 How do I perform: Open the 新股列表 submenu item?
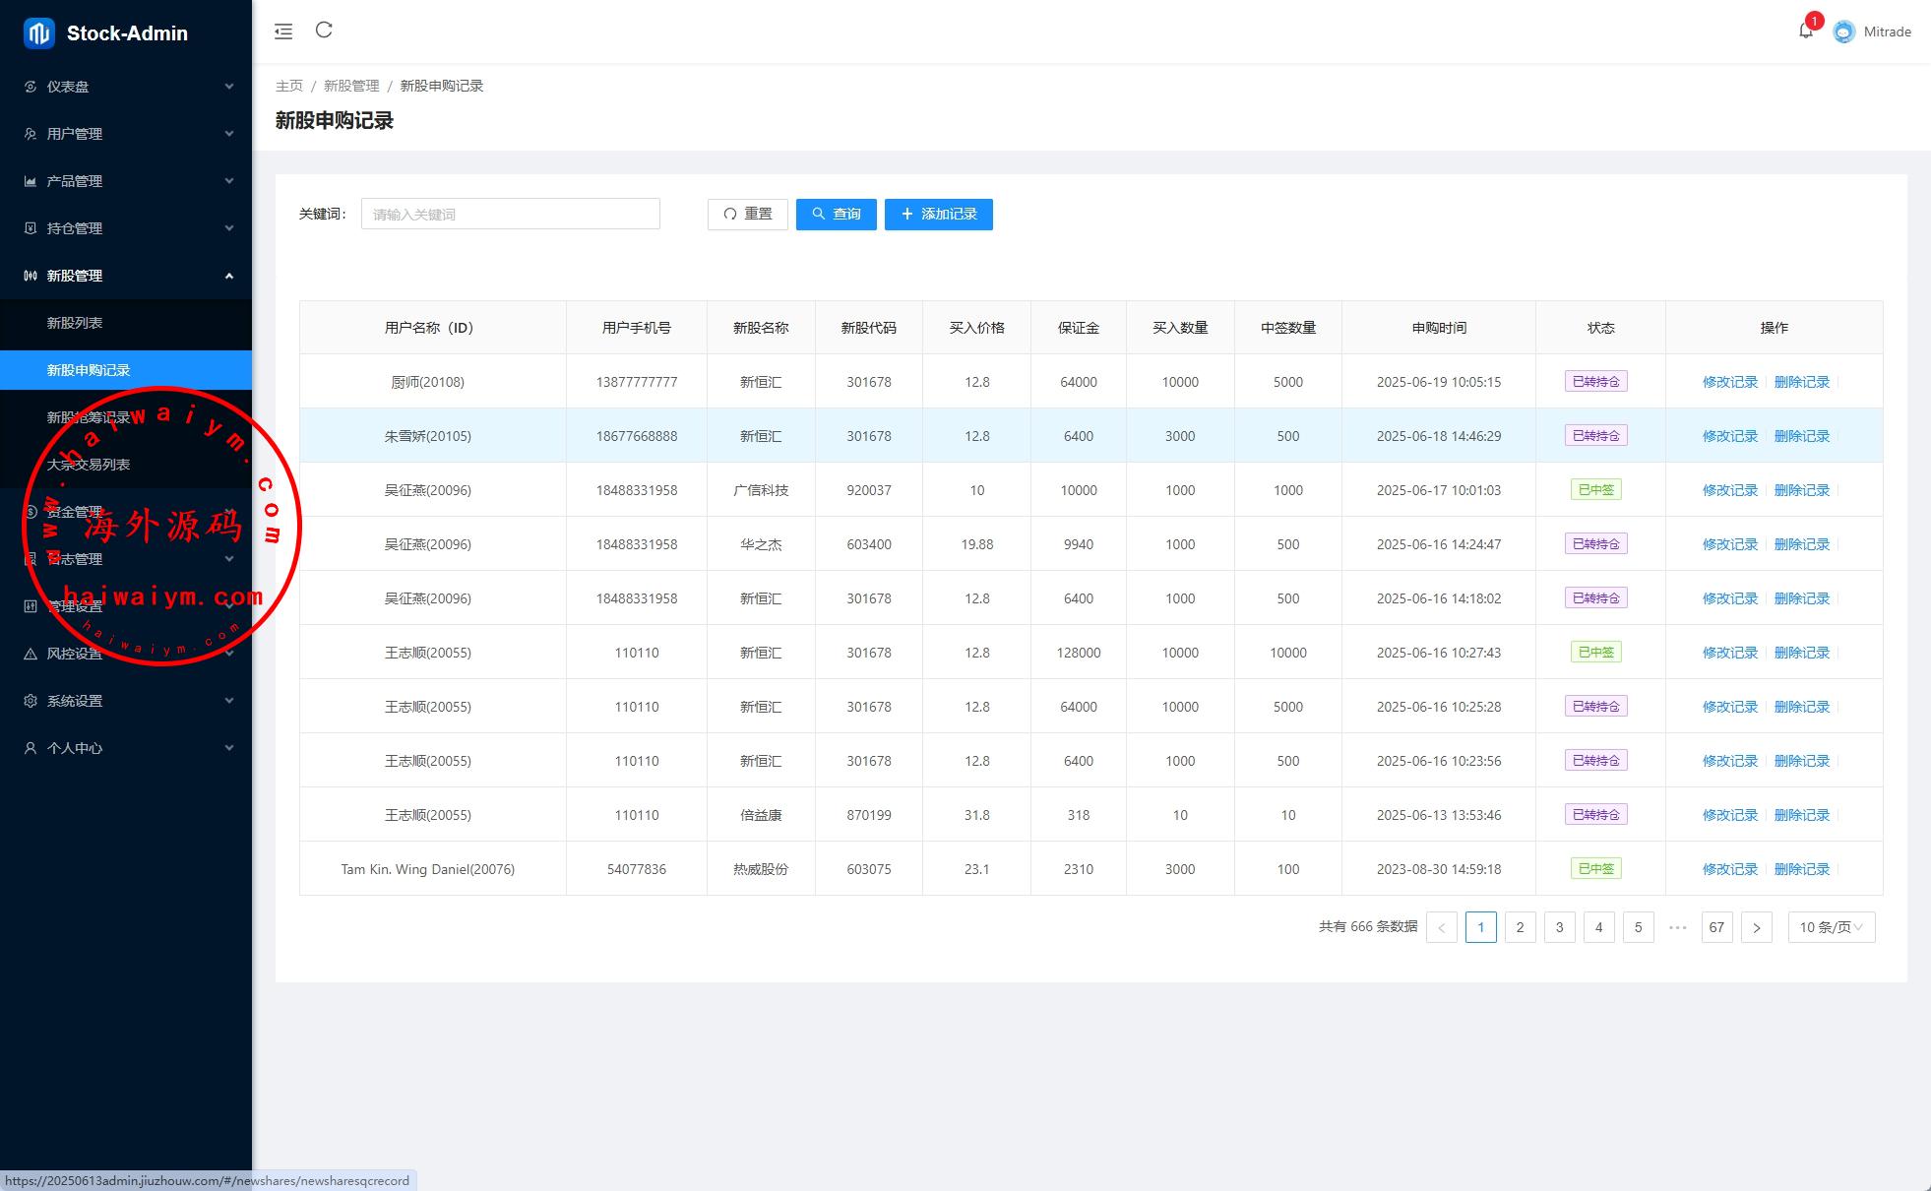pyautogui.click(x=75, y=323)
